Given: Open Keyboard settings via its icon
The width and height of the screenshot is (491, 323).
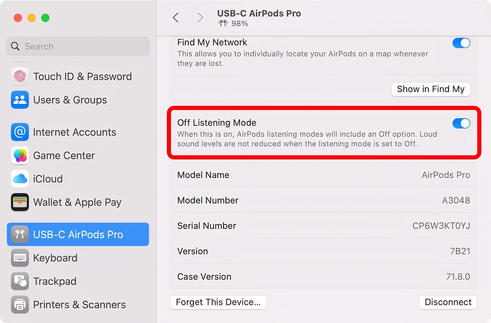Looking at the screenshot, I should [x=20, y=258].
